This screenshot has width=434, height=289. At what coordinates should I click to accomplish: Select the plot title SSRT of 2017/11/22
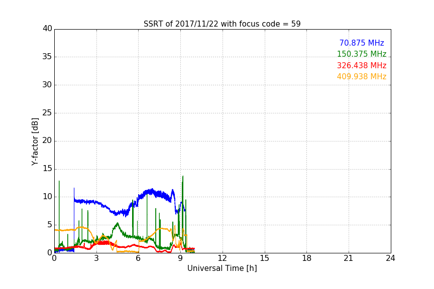222,24
